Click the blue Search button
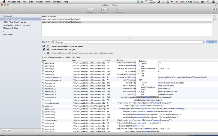Viewport: 218px width, 136px height. click(211, 42)
